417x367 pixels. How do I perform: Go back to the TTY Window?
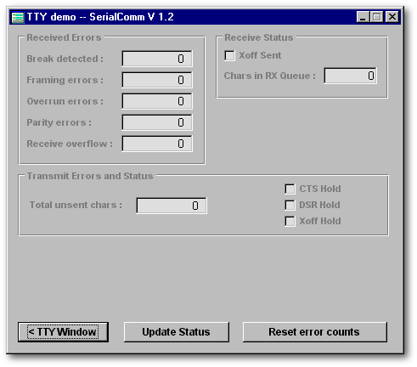(x=63, y=332)
